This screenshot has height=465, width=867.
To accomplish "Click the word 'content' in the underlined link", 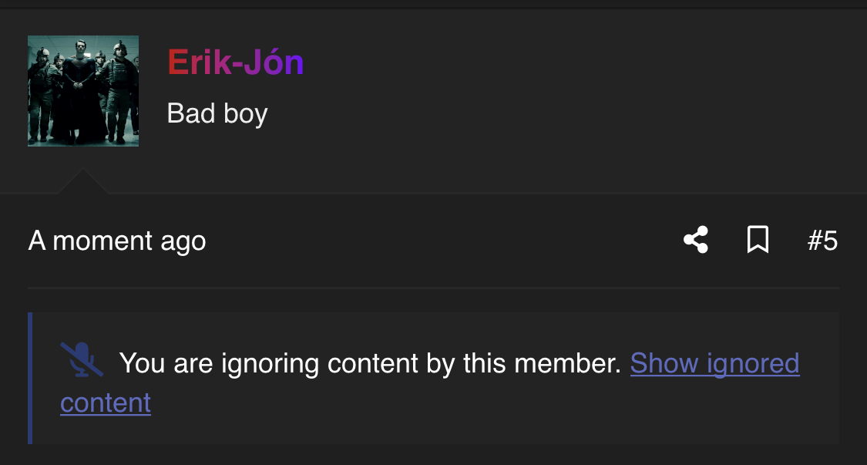I will [x=106, y=403].
